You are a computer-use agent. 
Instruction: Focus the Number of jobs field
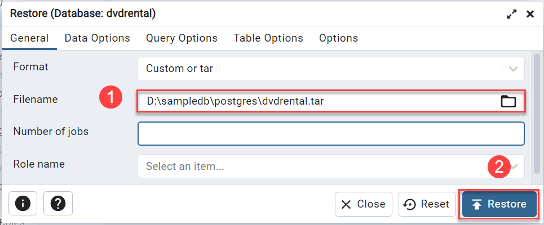(x=331, y=134)
